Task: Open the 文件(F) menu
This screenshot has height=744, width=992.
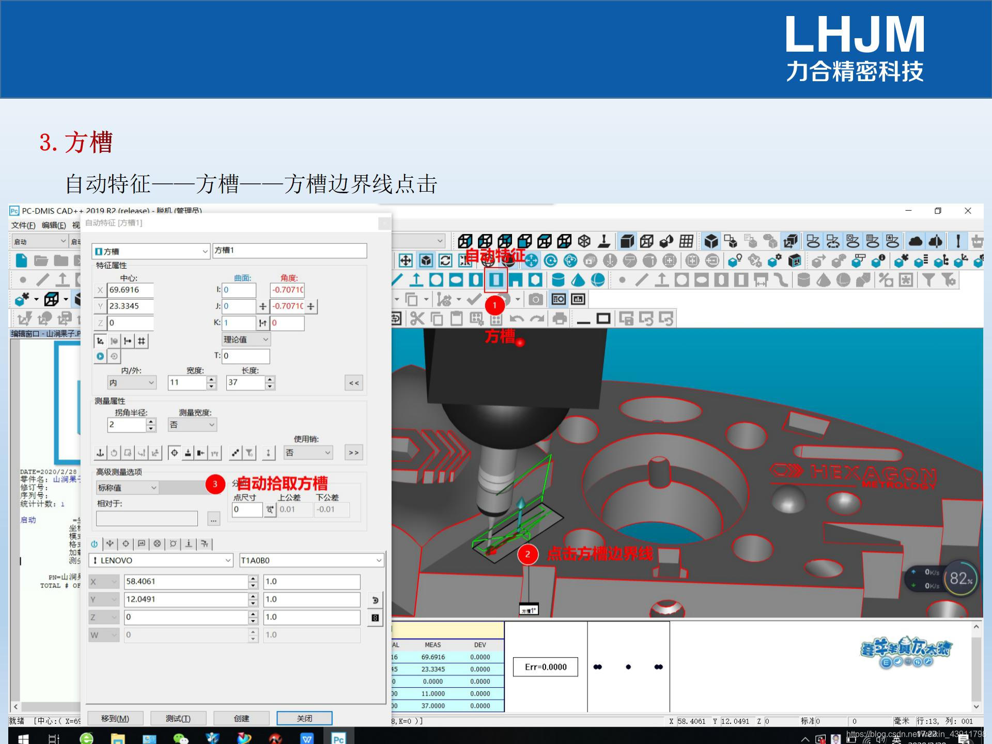Action: [x=23, y=225]
